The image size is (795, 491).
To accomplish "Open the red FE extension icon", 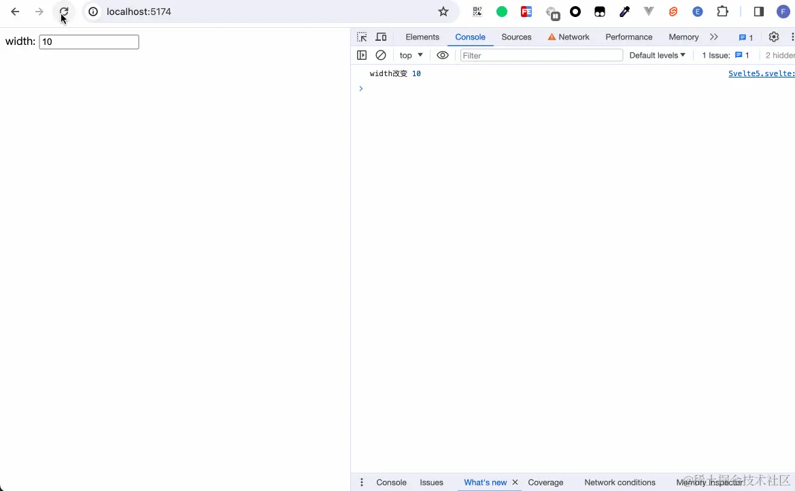I will click(526, 12).
